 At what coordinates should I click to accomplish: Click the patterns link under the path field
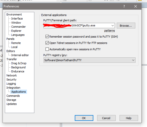click(110, 31)
